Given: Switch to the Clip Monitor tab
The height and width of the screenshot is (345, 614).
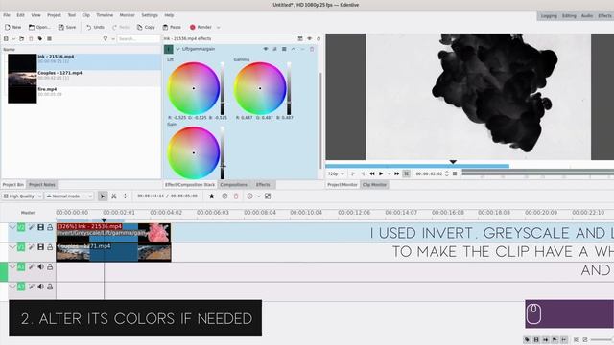Looking at the screenshot, I should pos(374,185).
